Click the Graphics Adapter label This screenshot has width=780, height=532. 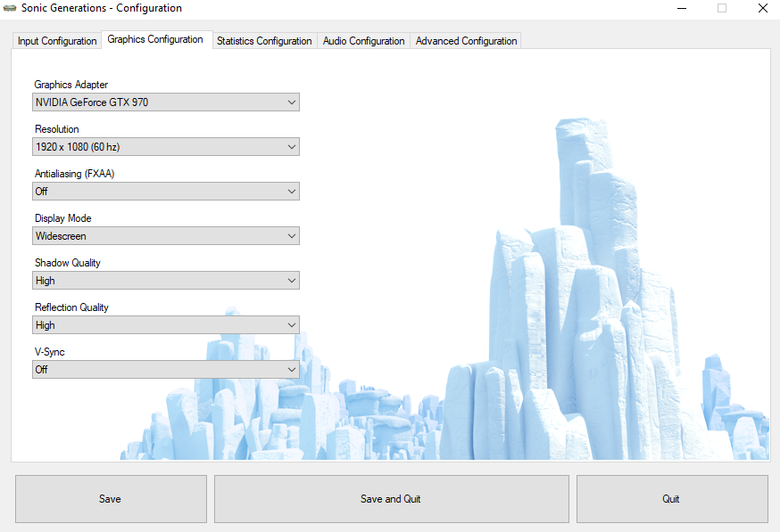click(x=71, y=85)
